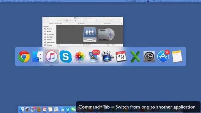
Task: Switch Finder to list view
Action: [x=61, y=20]
